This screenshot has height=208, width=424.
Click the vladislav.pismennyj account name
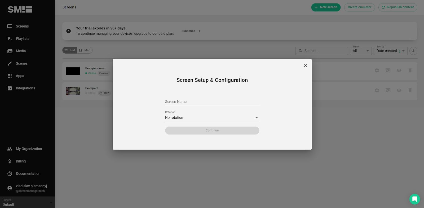point(31,186)
